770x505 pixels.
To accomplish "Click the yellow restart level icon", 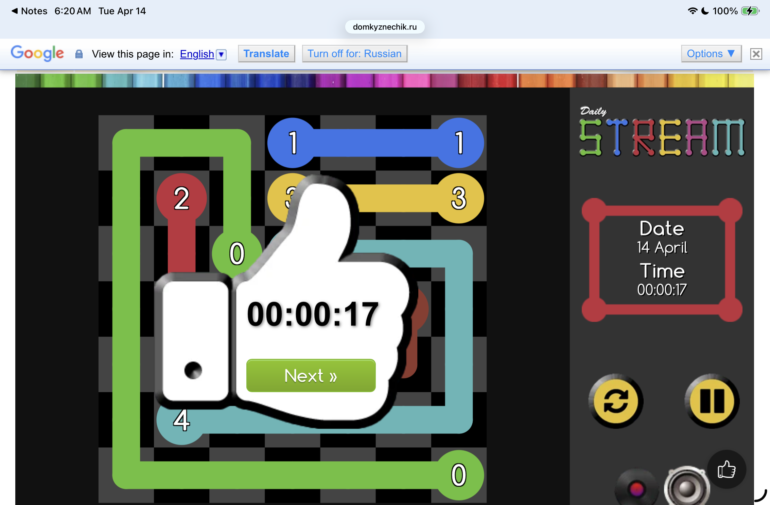I will 616,401.
